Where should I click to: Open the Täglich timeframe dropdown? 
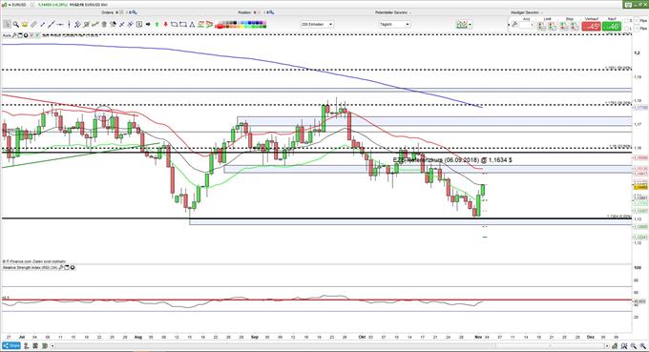coord(394,25)
